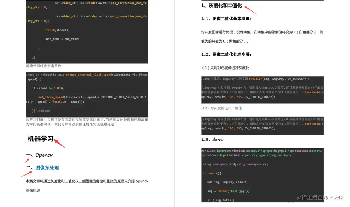Click step （1）先对彩色图像进行灰度化

point(225,68)
